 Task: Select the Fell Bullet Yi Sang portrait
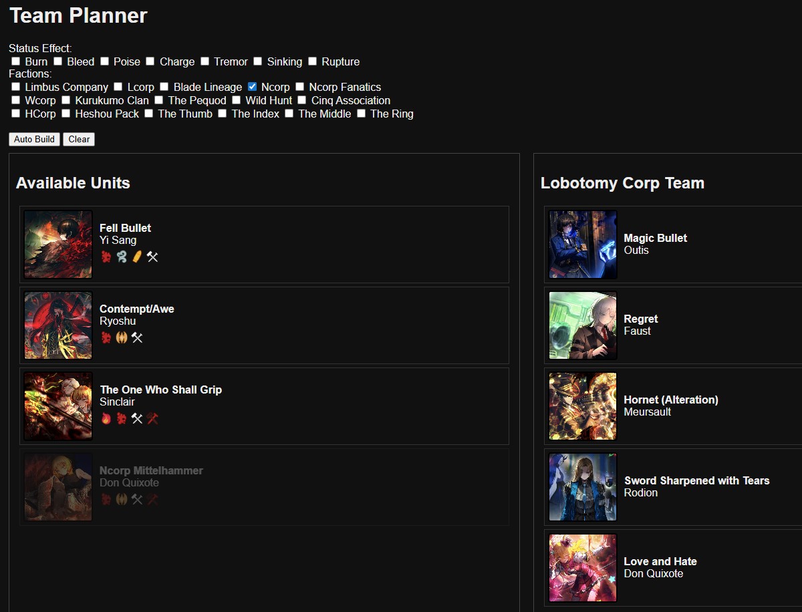[x=58, y=245]
